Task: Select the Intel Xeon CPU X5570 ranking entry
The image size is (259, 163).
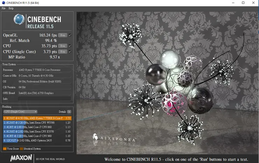Action: point(37,132)
